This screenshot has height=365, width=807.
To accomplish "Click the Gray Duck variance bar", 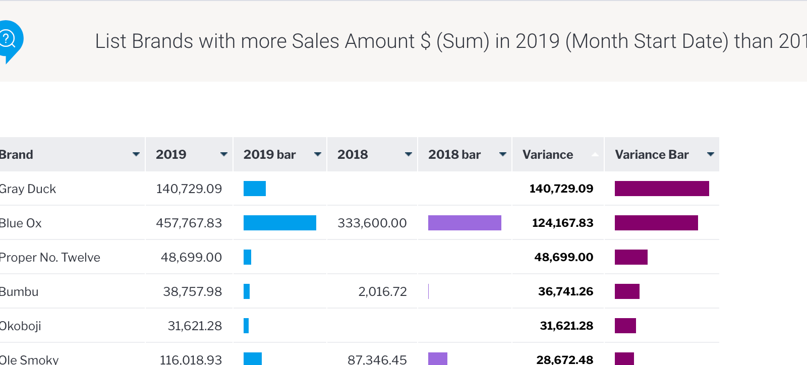I will coord(661,189).
